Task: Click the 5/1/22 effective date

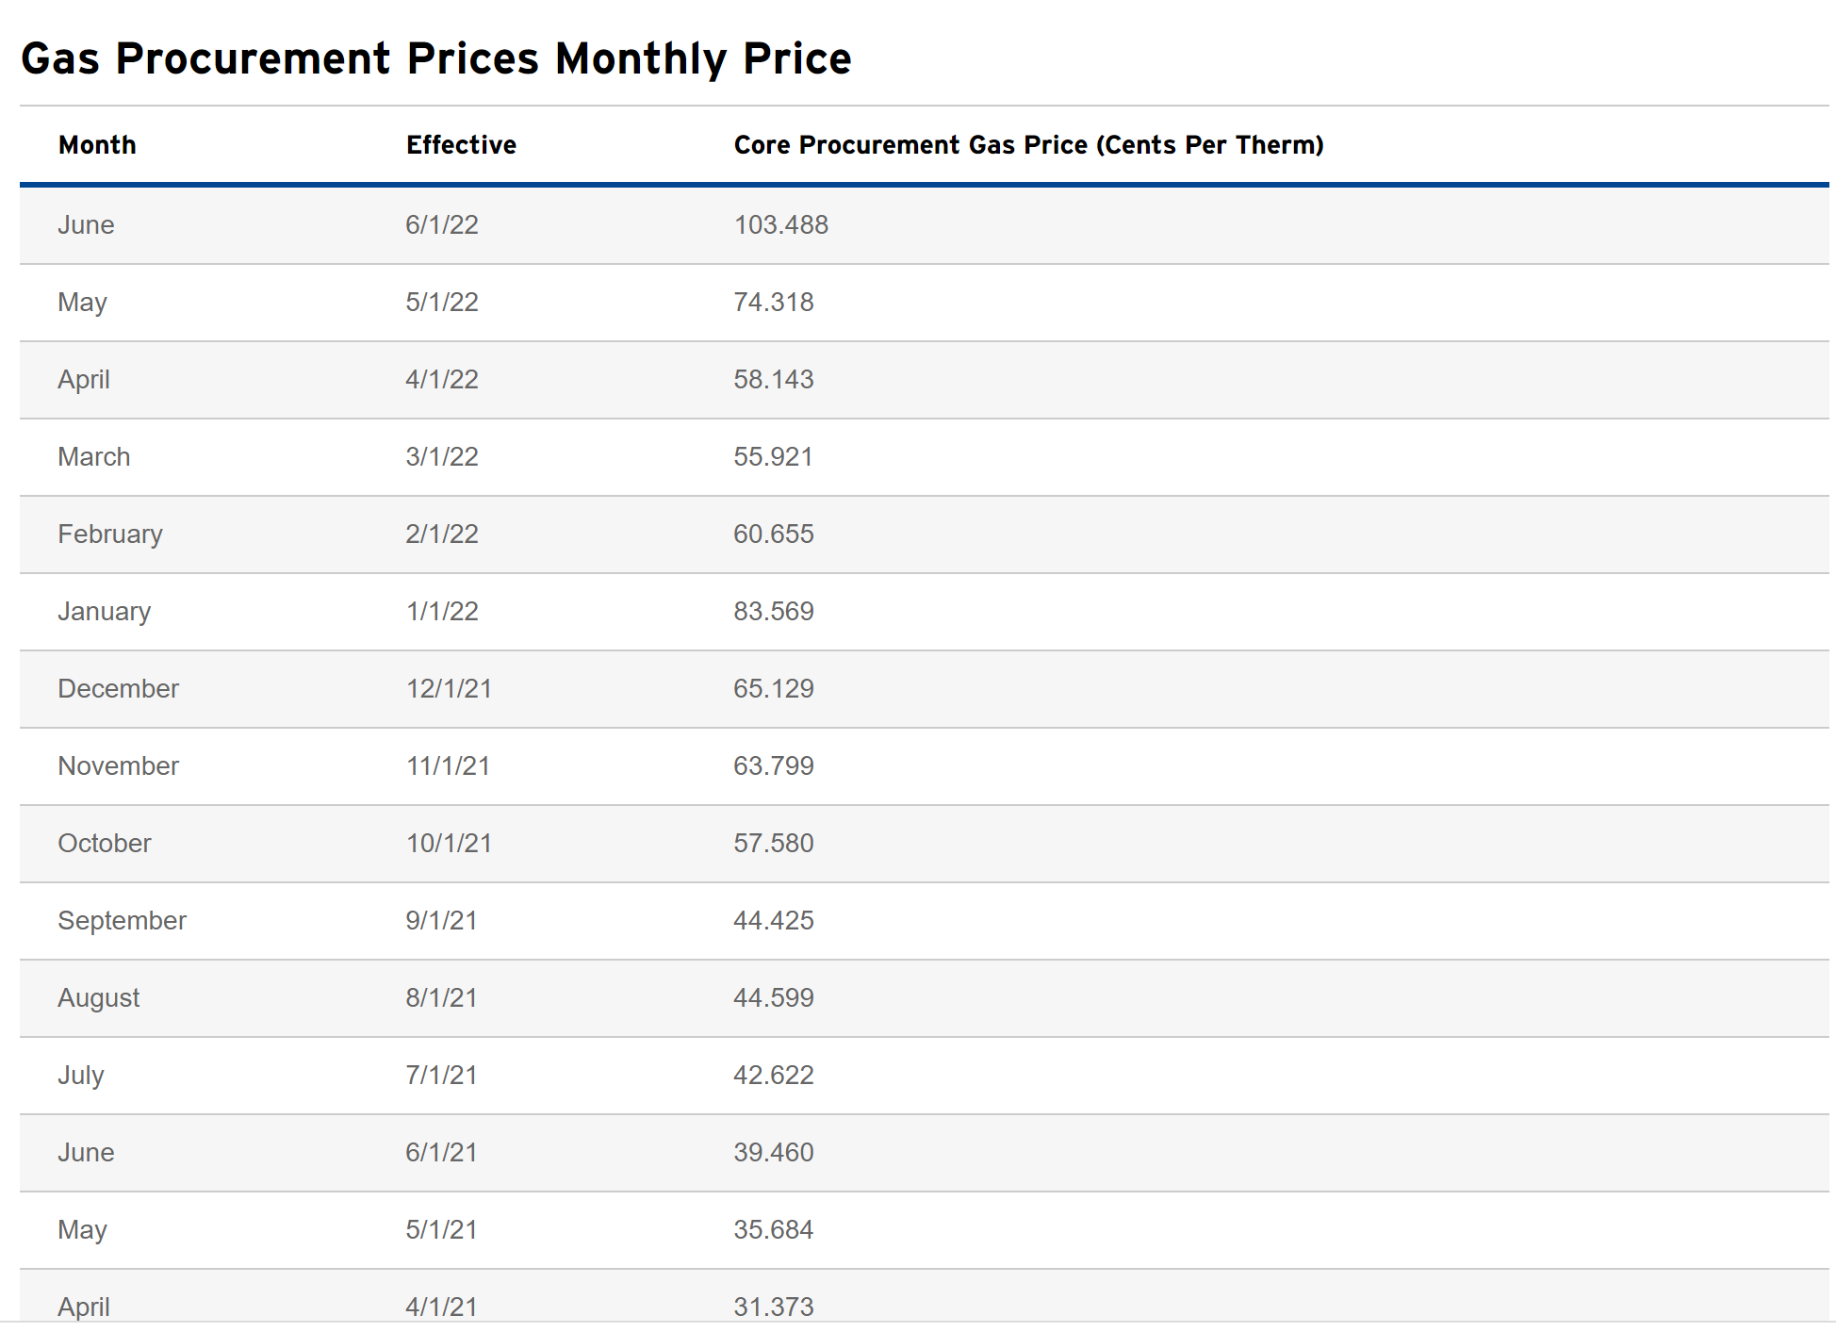Action: 442,303
